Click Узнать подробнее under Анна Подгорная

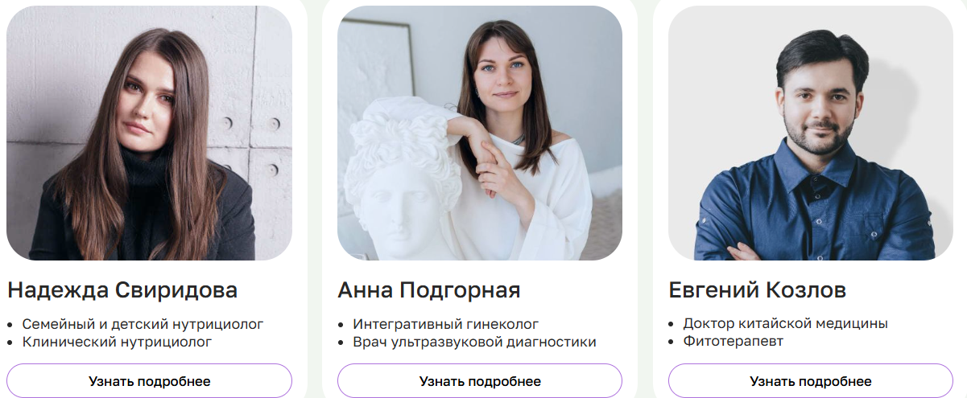[479, 381]
